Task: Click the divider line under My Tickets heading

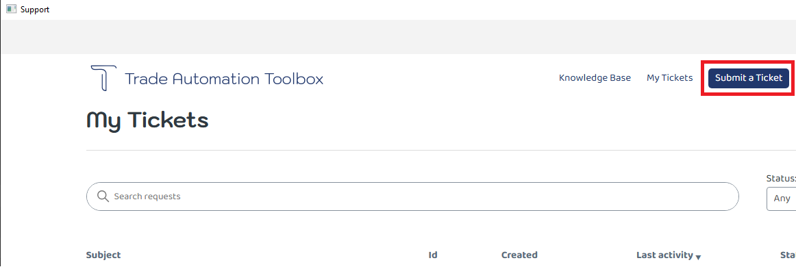Action: click(441, 150)
